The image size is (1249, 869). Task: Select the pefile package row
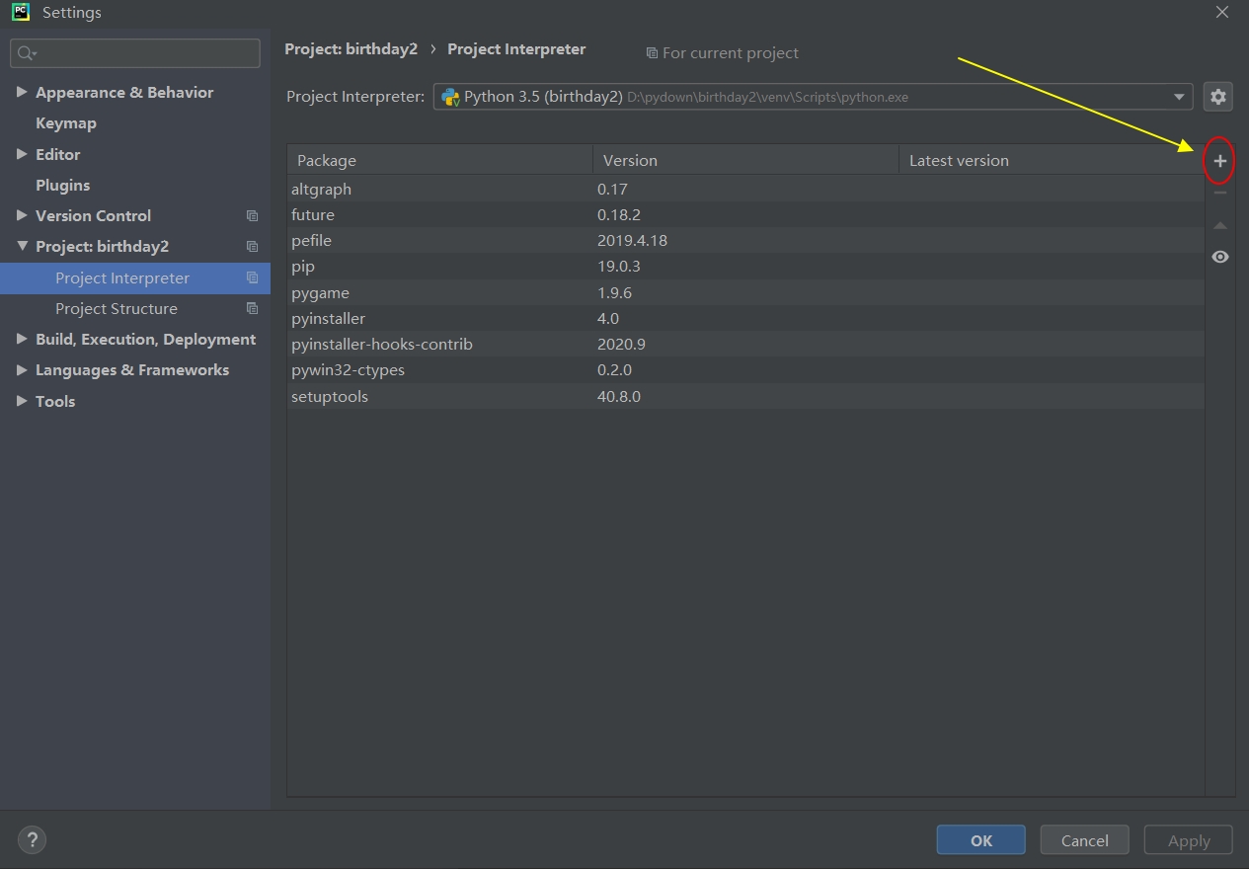coord(745,240)
